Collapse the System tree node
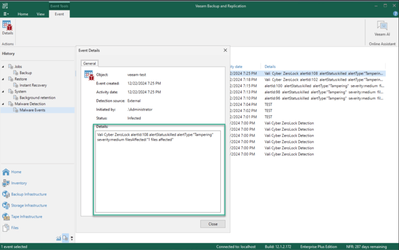Image resolution: width=399 pixels, height=250 pixels. [3, 91]
